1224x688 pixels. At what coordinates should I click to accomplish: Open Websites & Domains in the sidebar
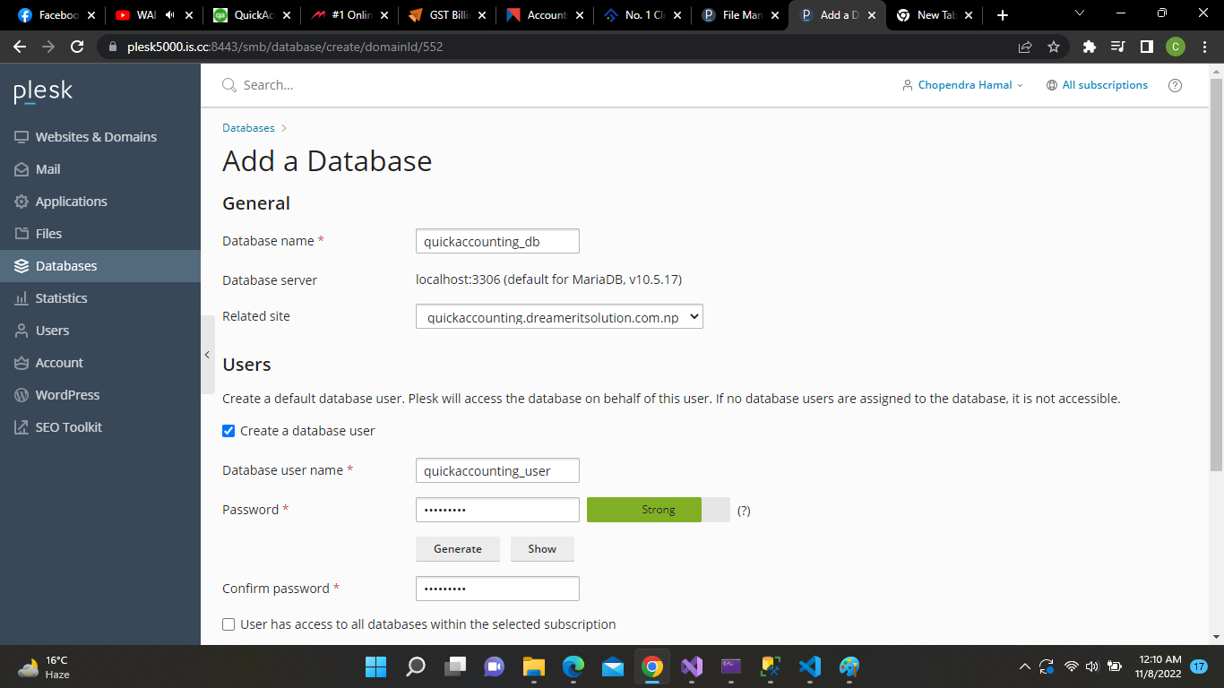96,137
